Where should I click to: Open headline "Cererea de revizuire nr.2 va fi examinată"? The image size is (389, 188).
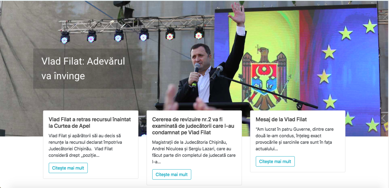click(193, 126)
